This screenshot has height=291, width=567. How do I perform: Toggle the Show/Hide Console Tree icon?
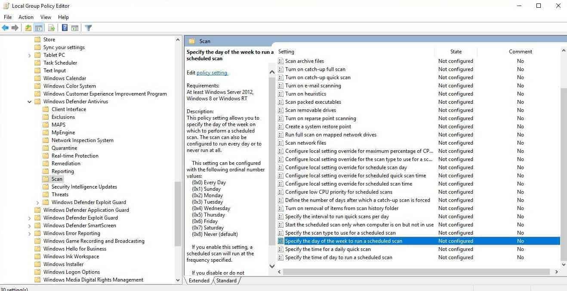coord(39,28)
